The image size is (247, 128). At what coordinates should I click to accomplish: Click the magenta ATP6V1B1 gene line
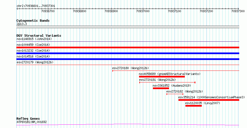[x=128, y=125]
